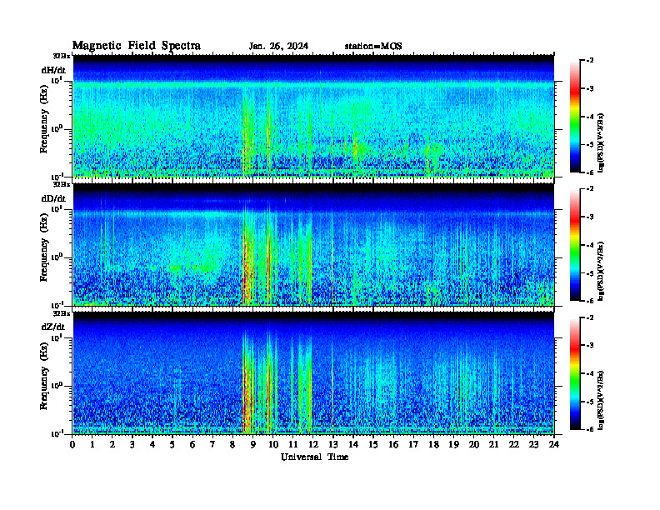Click hour "3" on the time axis
Screen dimensions: 660x510
[132, 444]
